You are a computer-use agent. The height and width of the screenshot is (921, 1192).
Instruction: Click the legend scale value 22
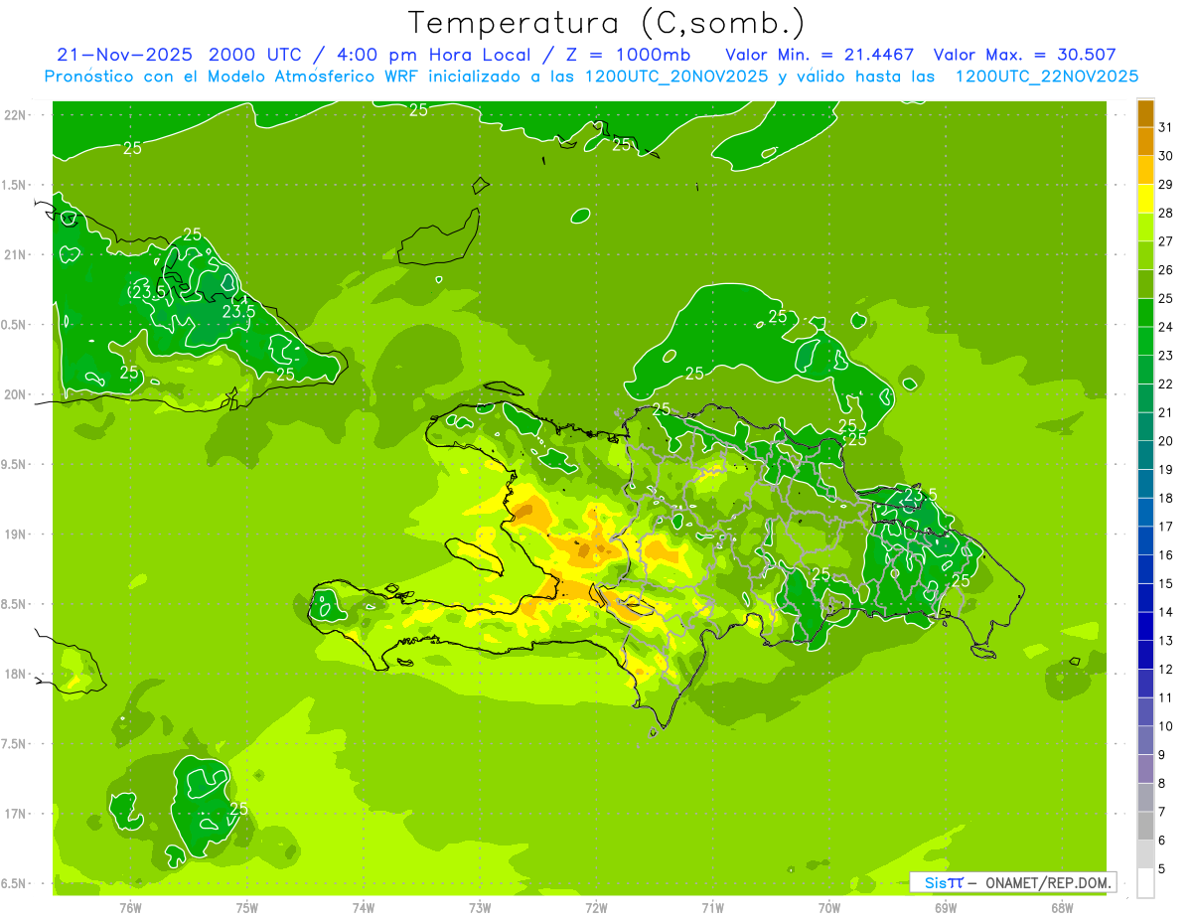tap(1165, 384)
